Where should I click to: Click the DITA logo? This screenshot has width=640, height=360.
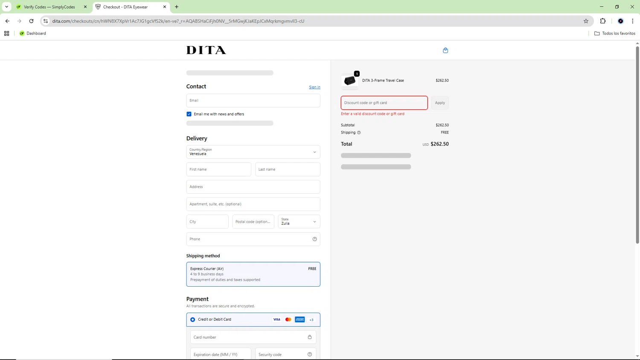206,50
